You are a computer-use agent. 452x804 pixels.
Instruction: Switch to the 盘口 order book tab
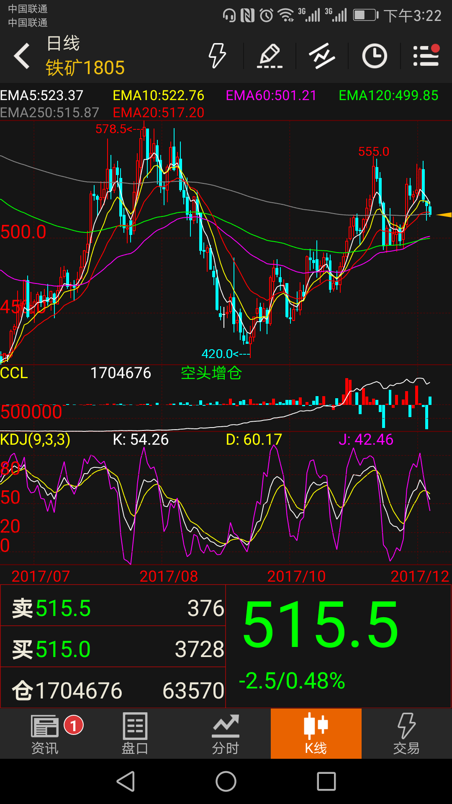pyautogui.click(x=135, y=734)
